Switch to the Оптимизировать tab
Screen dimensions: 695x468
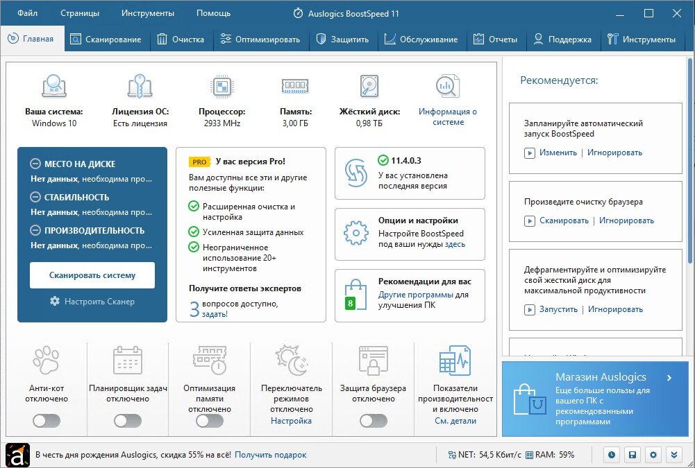tap(260, 40)
